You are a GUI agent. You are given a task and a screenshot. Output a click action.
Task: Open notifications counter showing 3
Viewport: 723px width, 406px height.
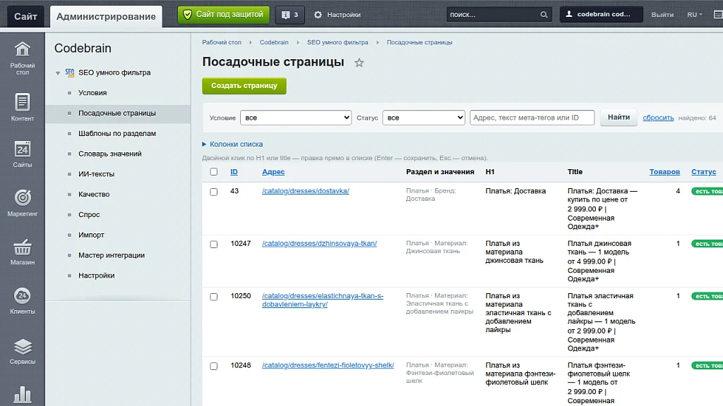click(289, 15)
